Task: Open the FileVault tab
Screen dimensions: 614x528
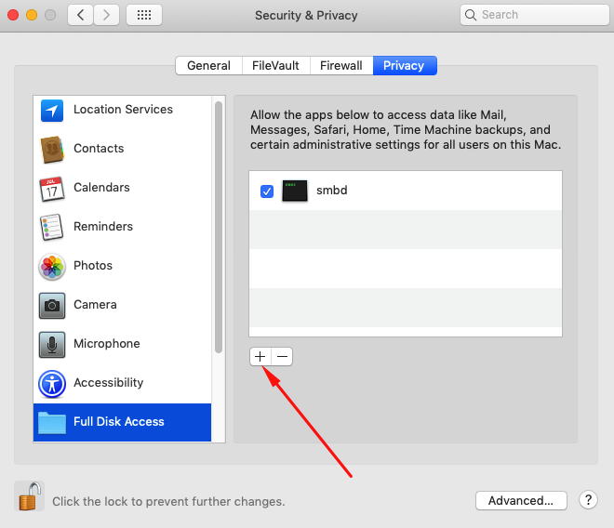Action: 275,66
